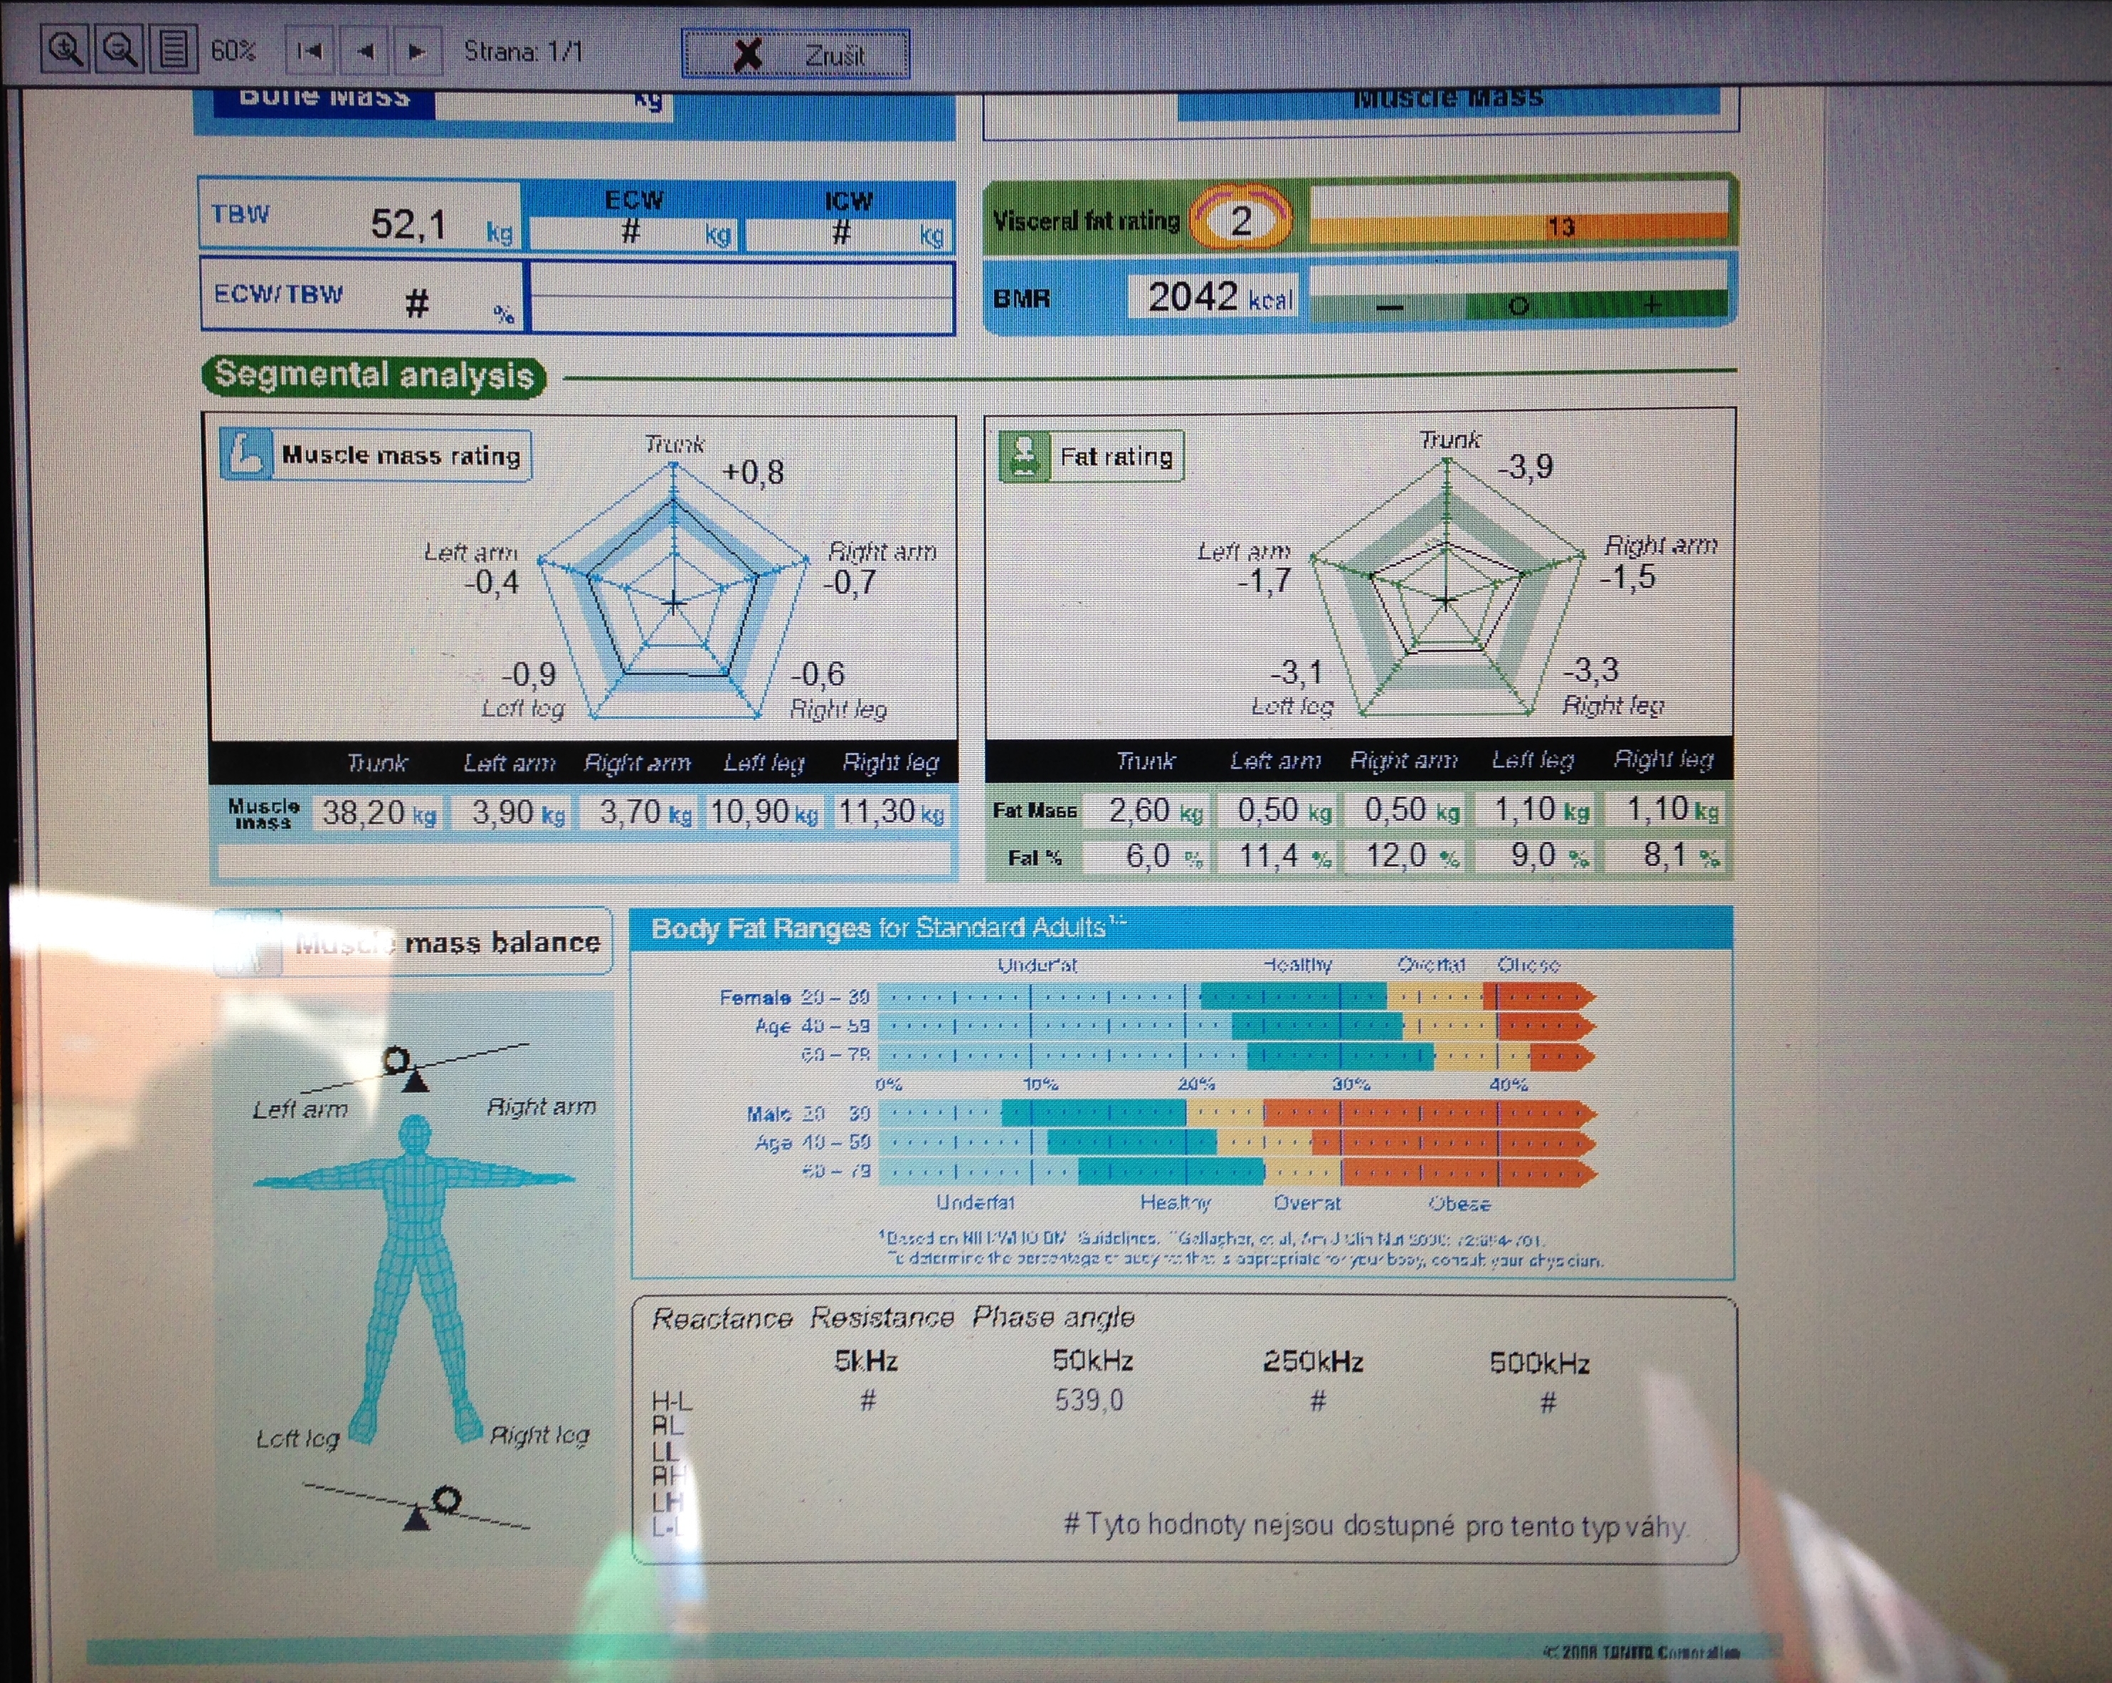Select the right leg fat rating -3,3
This screenshot has width=2112, height=1683.
click(x=1591, y=670)
